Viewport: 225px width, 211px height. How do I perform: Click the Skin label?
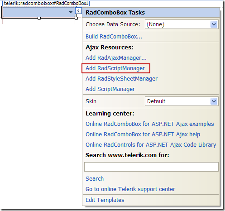point(91,101)
